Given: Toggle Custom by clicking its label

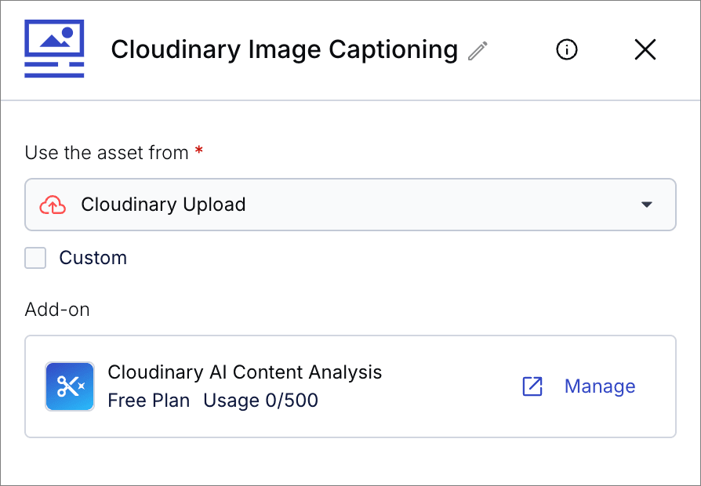Looking at the screenshot, I should tap(93, 258).
